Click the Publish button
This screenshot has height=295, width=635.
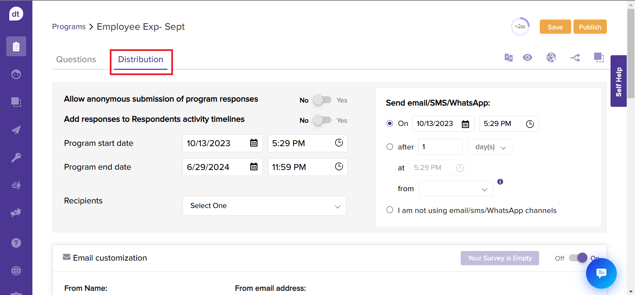coord(590,27)
